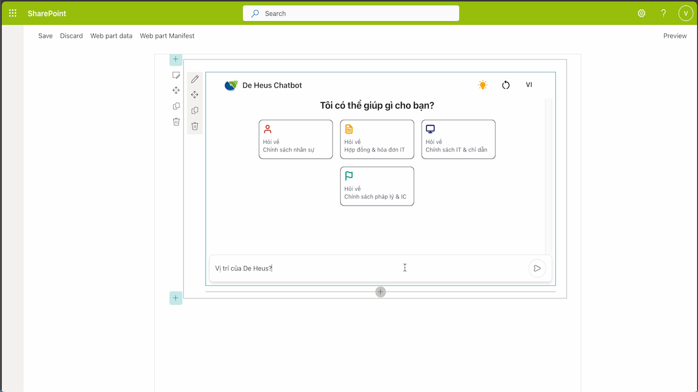Click Discard in the command bar
Viewport: 698px width, 392px height.
[72, 36]
